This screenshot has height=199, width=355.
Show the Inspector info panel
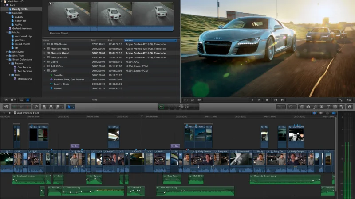click(x=350, y=107)
